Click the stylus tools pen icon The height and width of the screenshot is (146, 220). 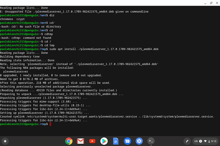point(187,141)
